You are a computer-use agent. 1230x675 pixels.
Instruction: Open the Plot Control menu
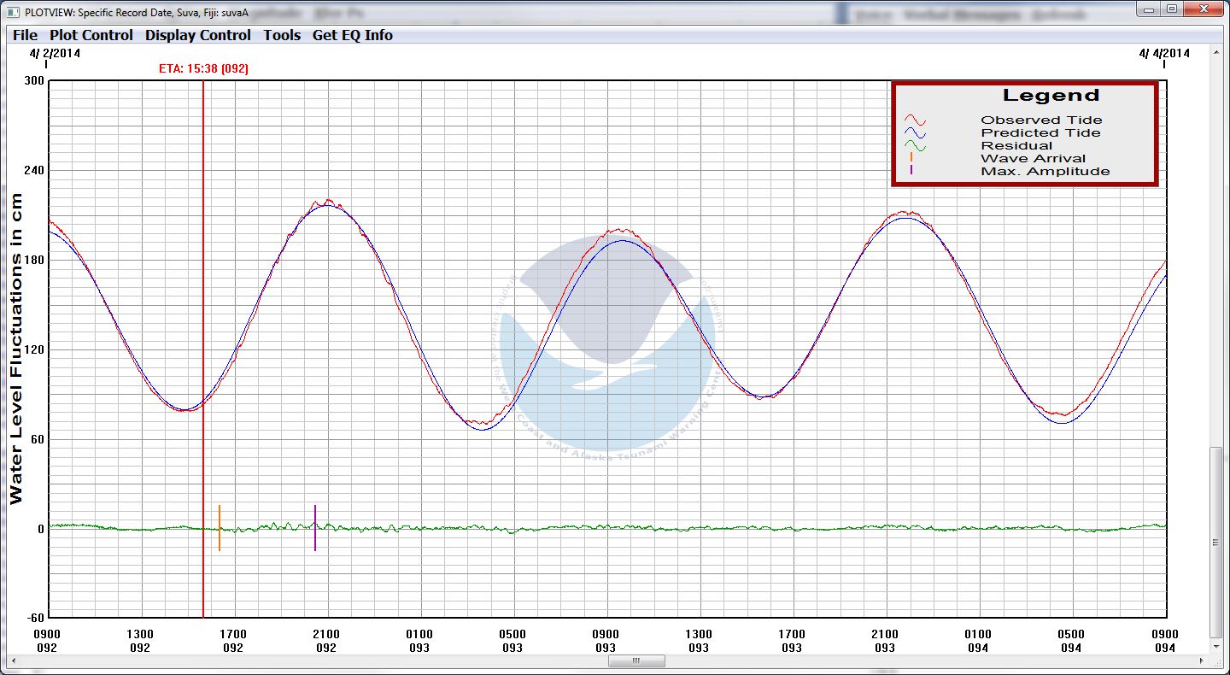pos(91,35)
